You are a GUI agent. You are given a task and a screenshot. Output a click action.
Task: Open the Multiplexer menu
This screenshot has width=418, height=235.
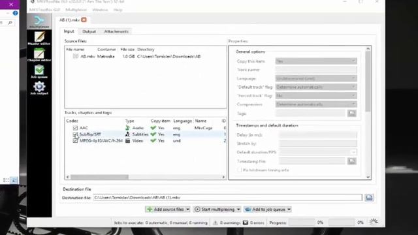tap(76, 10)
